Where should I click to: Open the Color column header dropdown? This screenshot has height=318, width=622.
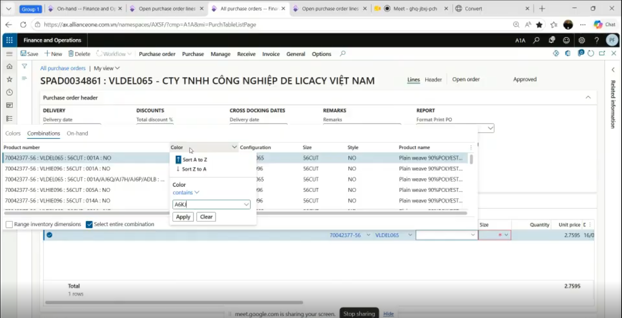point(234,147)
